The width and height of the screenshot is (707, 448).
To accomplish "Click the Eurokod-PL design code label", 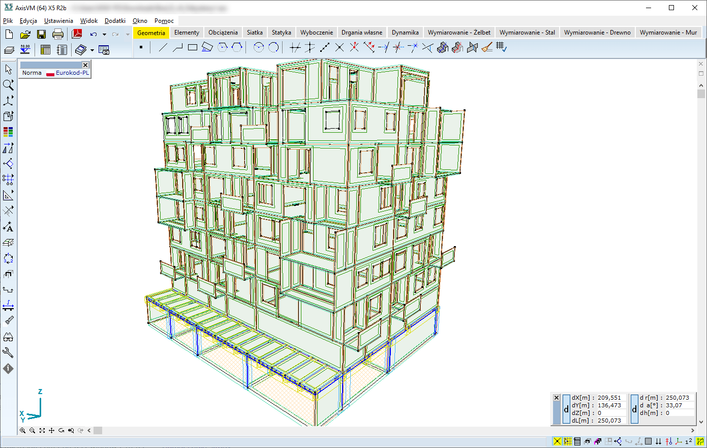I will tap(72, 73).
